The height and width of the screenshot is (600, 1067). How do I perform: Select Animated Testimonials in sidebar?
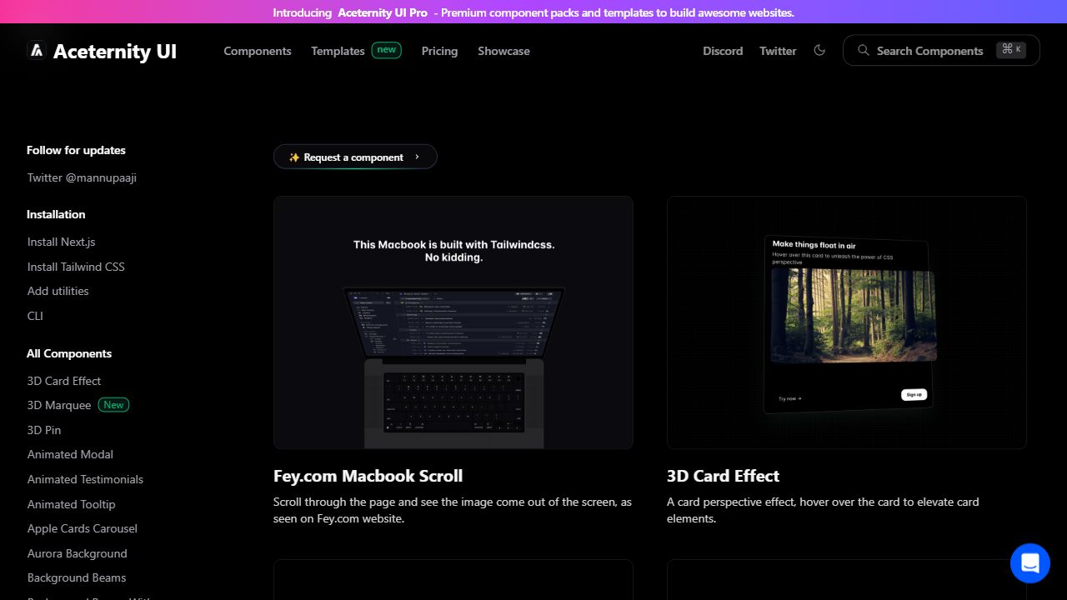tap(85, 479)
